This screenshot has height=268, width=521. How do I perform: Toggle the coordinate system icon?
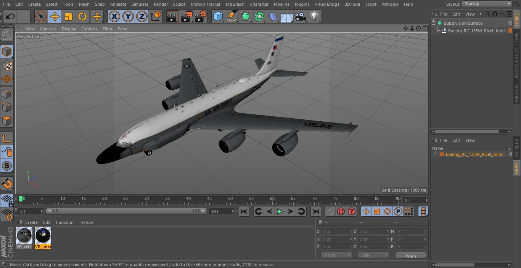click(x=156, y=16)
